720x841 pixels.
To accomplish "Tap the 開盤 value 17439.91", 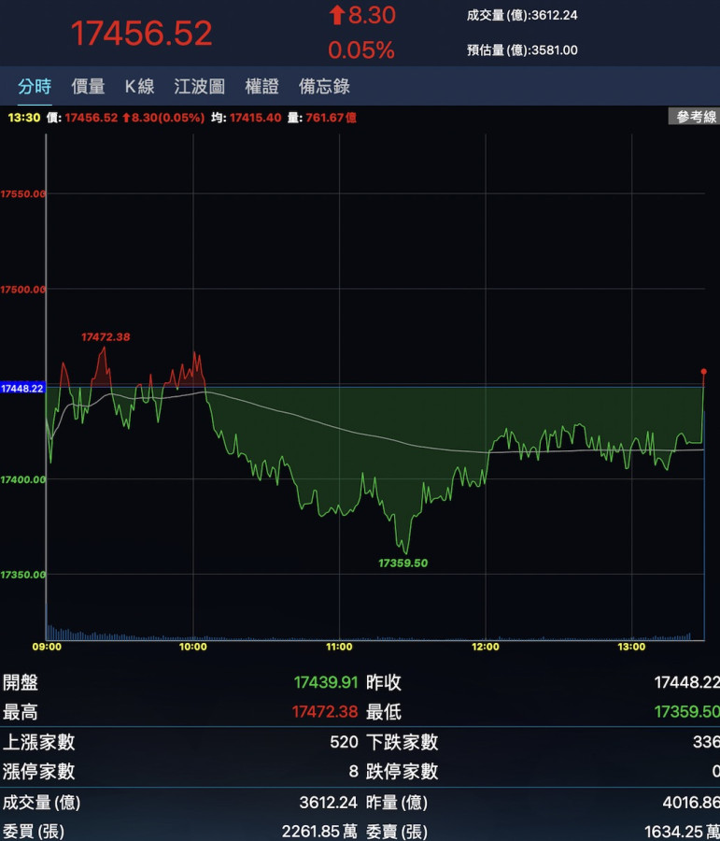I will click(325, 683).
